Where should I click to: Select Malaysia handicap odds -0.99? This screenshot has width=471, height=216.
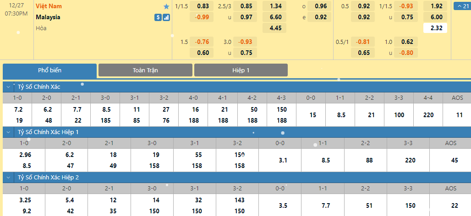202,17
